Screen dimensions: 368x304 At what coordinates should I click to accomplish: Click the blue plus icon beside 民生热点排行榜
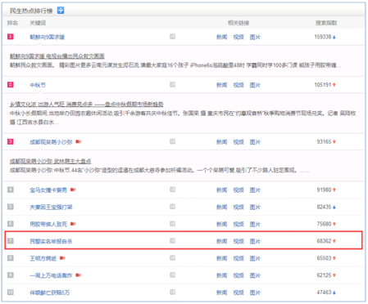click(x=61, y=11)
